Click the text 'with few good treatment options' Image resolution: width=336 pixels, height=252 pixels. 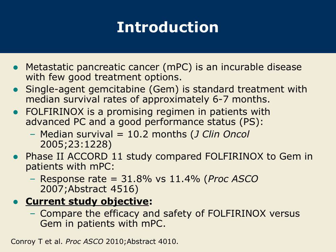pos(104,77)
